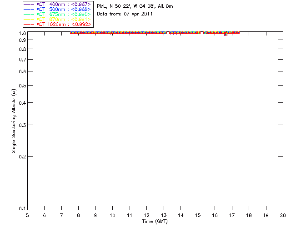Click the 0.7 y-axis tick label

point(22,60)
